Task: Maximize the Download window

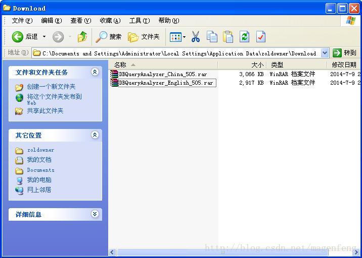Action: click(x=342, y=9)
